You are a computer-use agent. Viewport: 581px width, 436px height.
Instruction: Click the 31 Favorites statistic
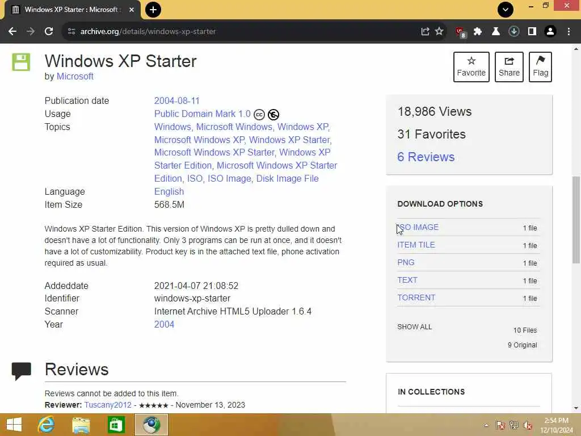click(x=431, y=134)
